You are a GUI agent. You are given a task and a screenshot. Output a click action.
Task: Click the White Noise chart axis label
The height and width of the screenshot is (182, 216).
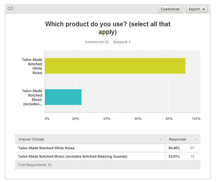coord(32,66)
